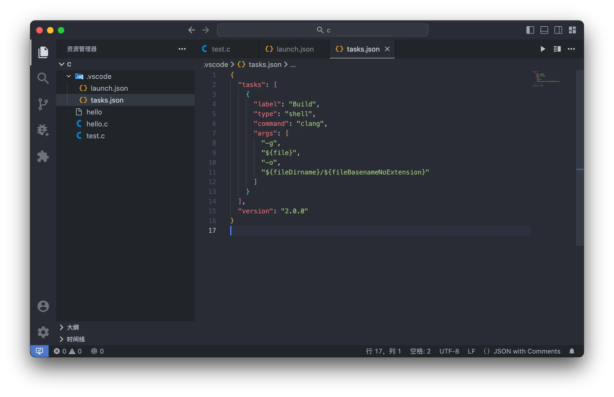
Task: Select the tasks.json tab
Action: coord(363,49)
